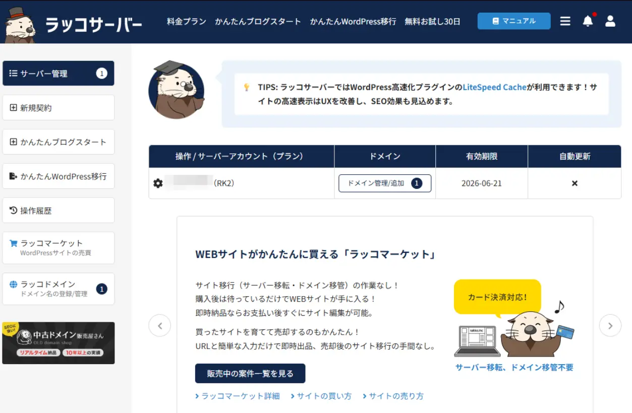The height and width of the screenshot is (413, 632).
Task: Toggle 自動更新 by clicking the ✕ mark
Action: tap(574, 183)
